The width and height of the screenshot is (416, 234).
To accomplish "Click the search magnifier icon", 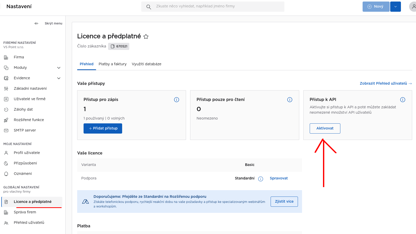I will [148, 7].
